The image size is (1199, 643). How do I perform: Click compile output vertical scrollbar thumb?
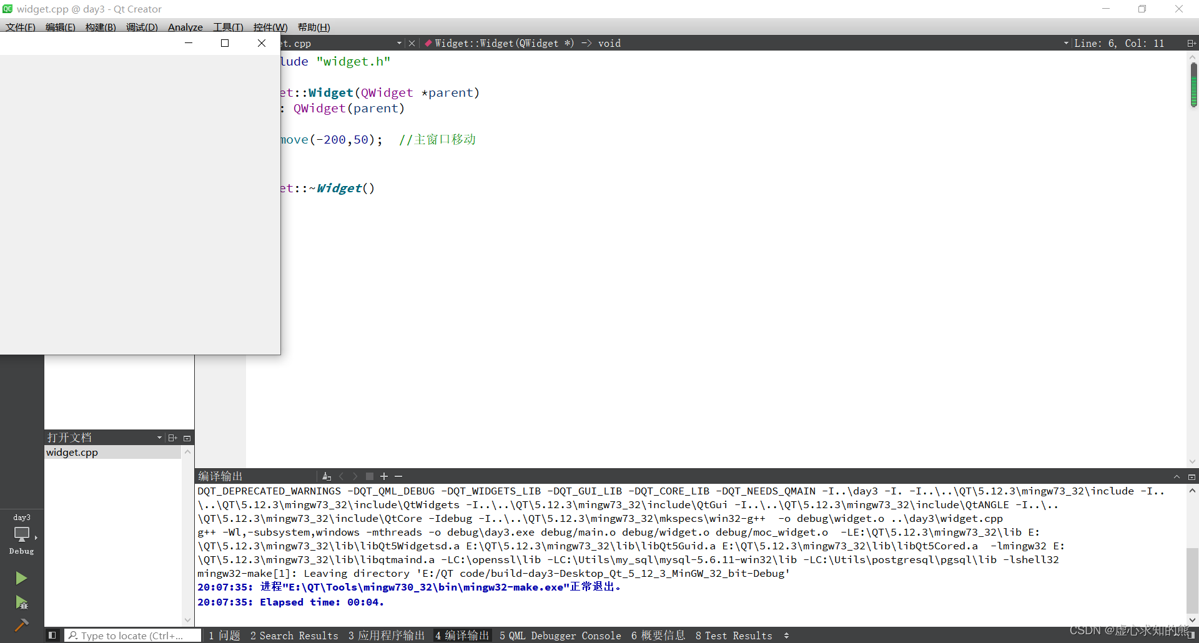(1192, 581)
